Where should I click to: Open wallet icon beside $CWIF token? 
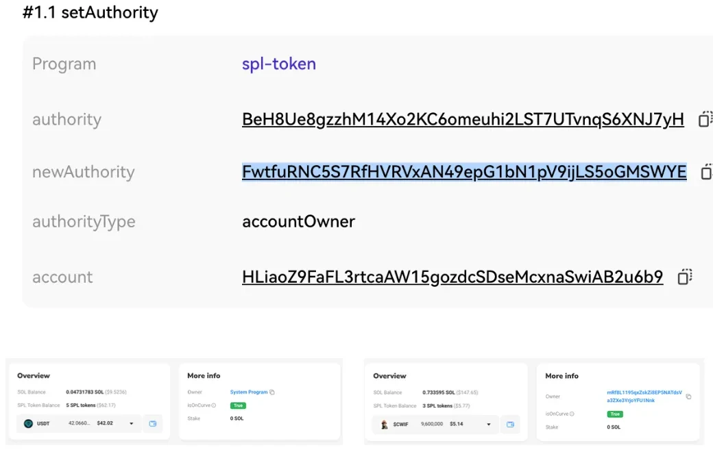pos(510,425)
